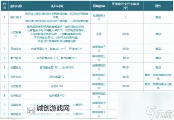Select the 宝图礼包 name cell
This screenshot has height=120, width=174.
point(16,67)
